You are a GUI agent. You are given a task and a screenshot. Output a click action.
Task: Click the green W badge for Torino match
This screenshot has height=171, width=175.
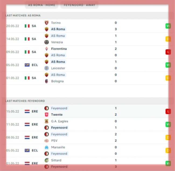pyautogui.click(x=168, y=26)
